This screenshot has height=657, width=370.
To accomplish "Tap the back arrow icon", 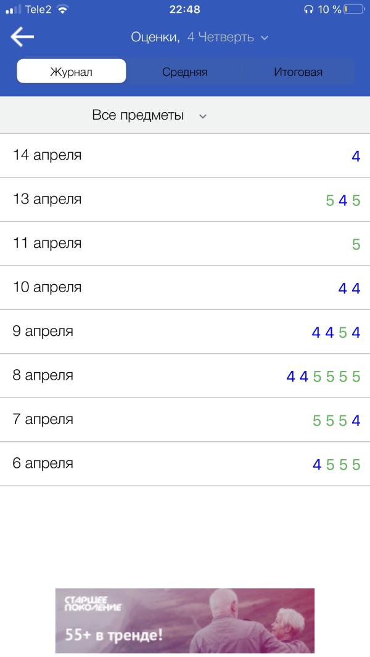I will (22, 37).
